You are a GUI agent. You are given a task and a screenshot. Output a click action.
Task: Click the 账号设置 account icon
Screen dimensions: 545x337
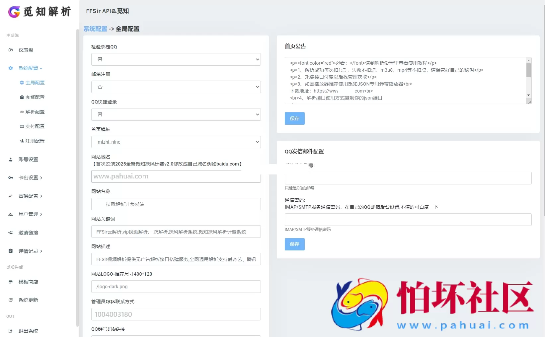tap(10, 159)
